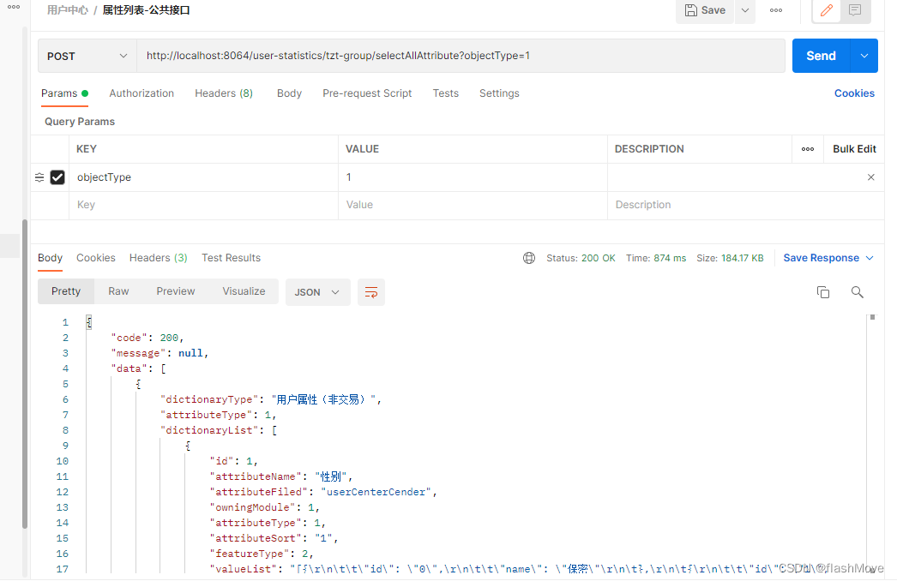Click the 用户中心 breadcrumb link
This screenshot has height=581, width=897.
coord(68,10)
